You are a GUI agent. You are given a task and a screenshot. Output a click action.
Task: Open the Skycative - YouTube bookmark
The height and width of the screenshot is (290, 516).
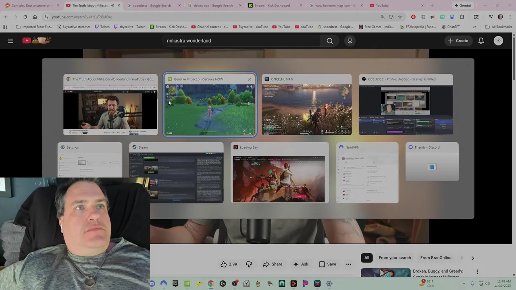(x=250, y=27)
